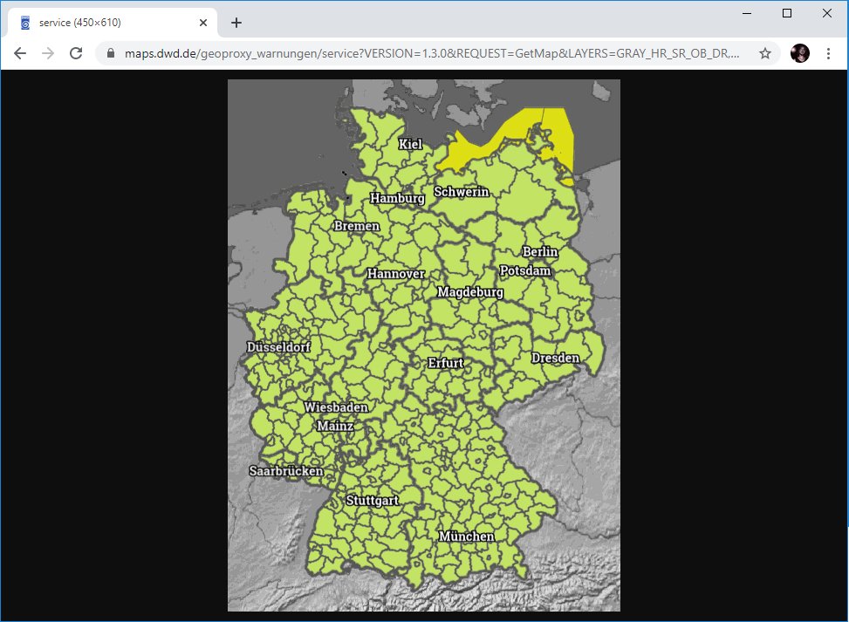The width and height of the screenshot is (849, 622).
Task: Click the Düsseldorf label on the map
Action: point(278,347)
